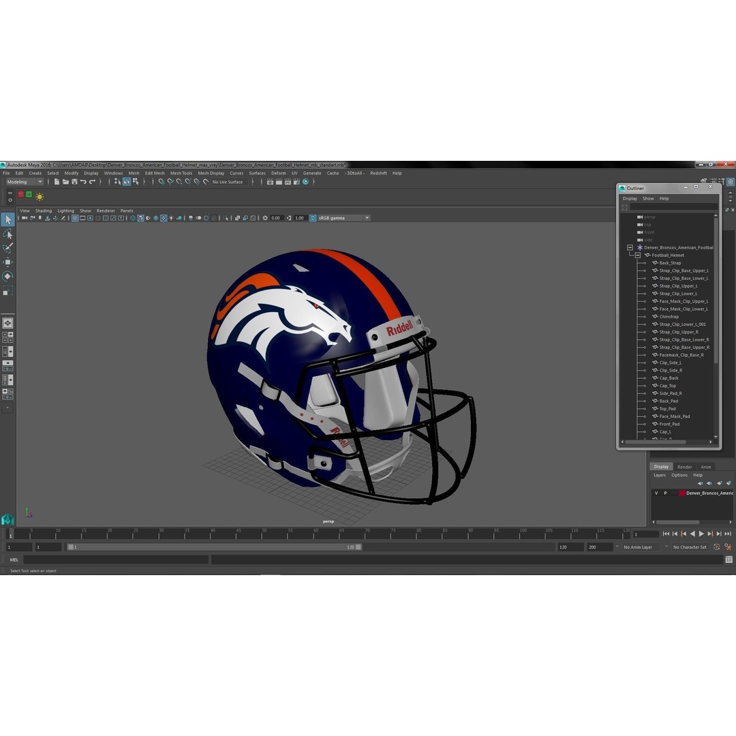Click the Snap to curves magnet icon
The height and width of the screenshot is (736, 736).
pyautogui.click(x=170, y=182)
